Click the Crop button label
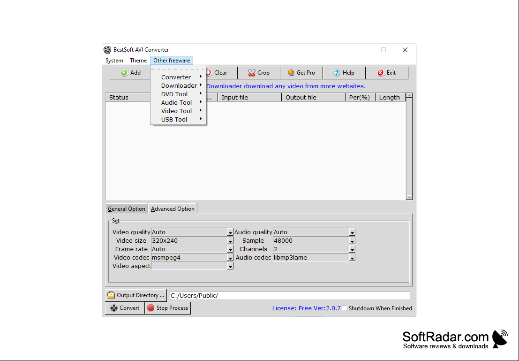 pos(263,73)
